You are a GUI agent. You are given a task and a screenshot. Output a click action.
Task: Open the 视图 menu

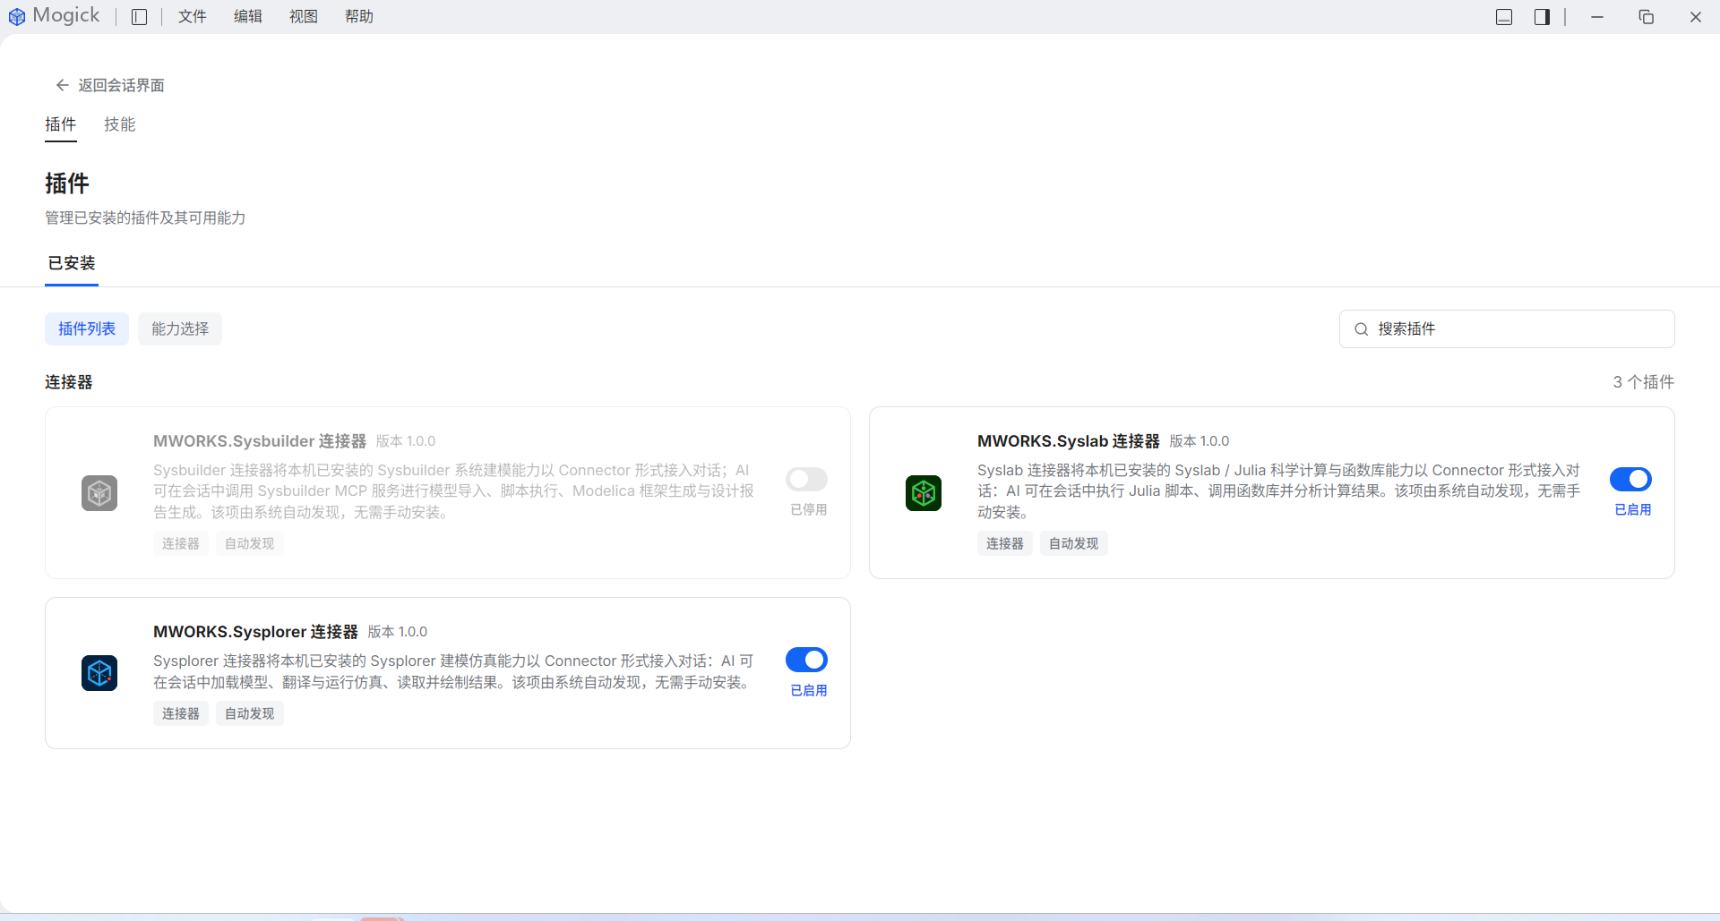304,17
